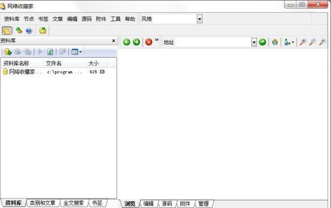Viewport: 331px width, 208px height.
Task: Toggle the open folders panel icon
Action: click(6, 31)
